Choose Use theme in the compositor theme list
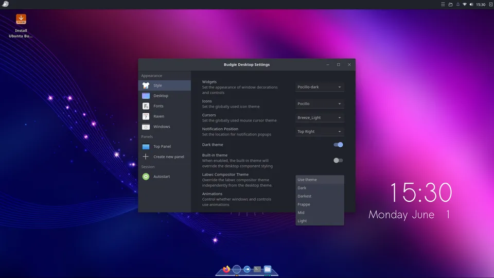 click(320, 180)
